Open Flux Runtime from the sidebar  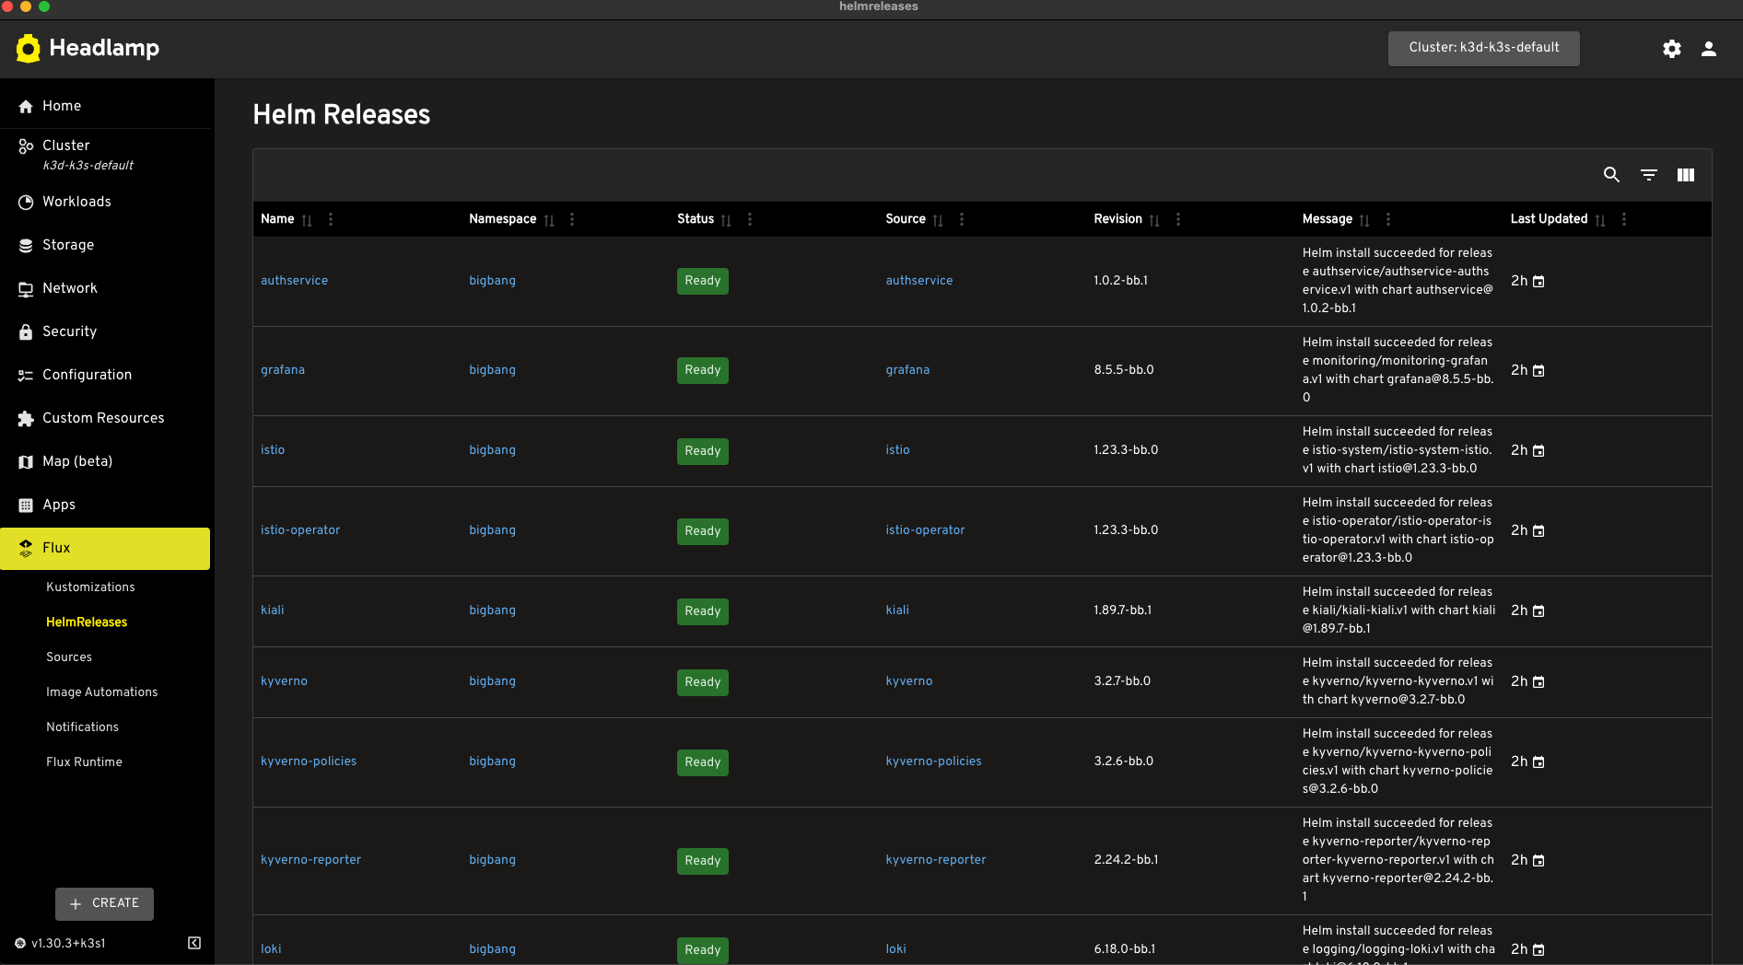[x=84, y=762]
